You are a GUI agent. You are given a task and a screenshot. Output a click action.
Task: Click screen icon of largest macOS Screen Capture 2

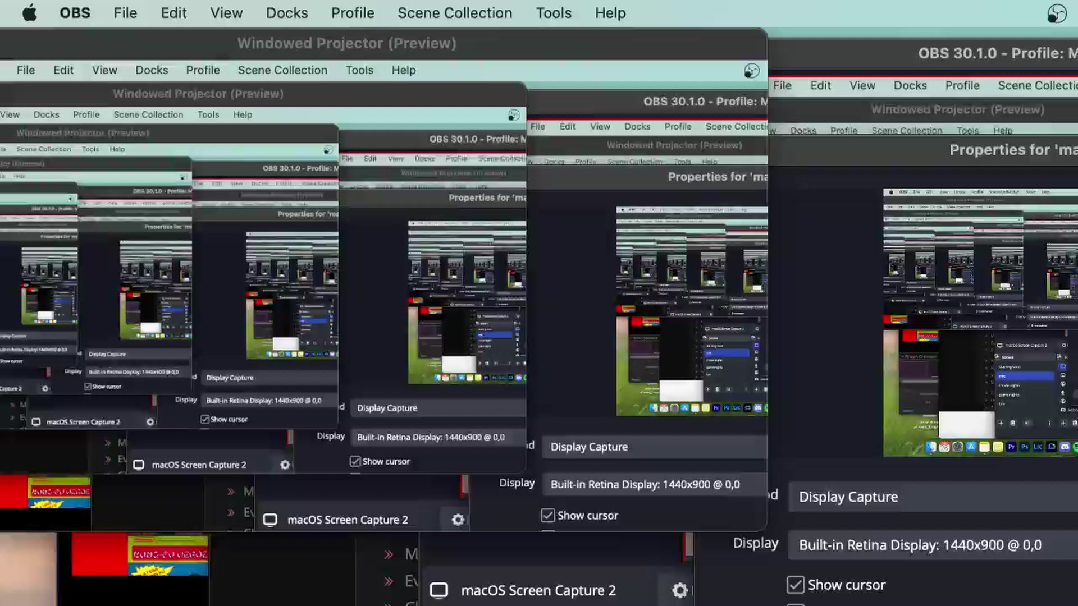click(x=438, y=590)
